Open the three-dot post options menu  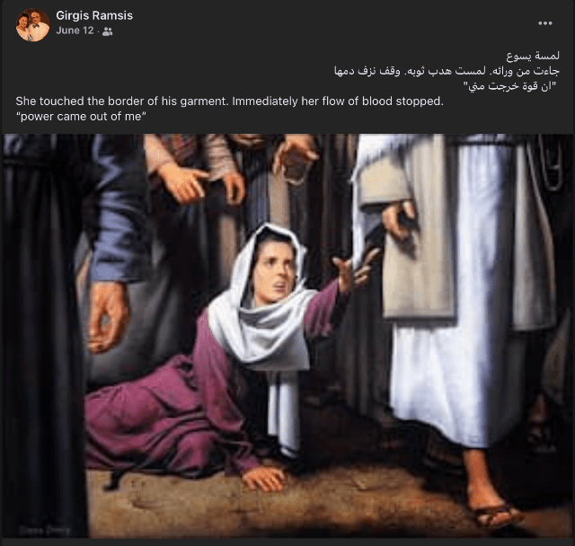[545, 23]
